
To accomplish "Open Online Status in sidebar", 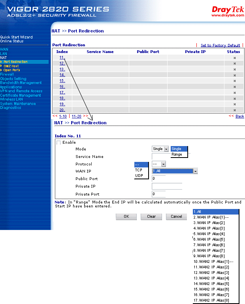I will 11,41.
